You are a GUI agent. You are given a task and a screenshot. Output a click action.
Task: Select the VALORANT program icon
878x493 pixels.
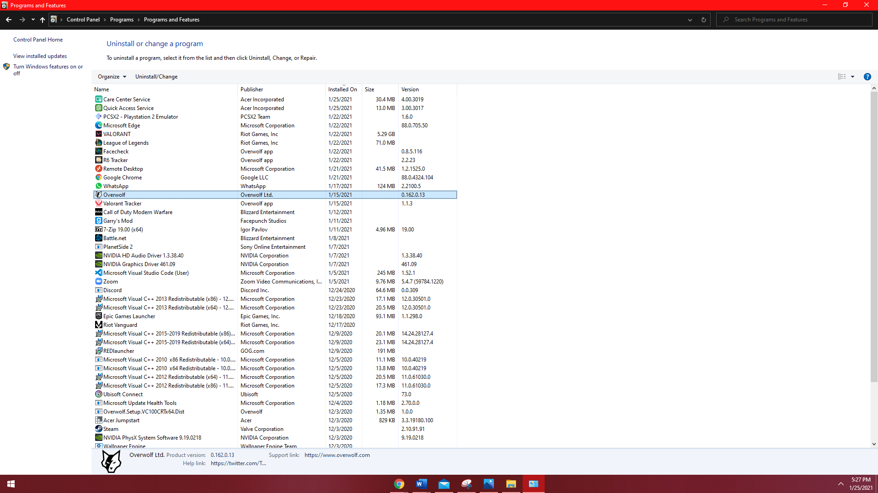(x=98, y=134)
